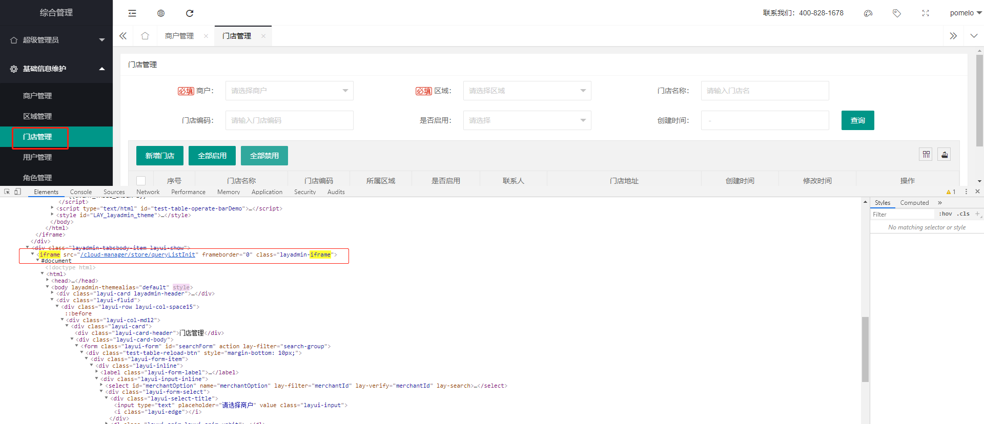Screen dimensions: 984x424
Task: Open the 是否启用 dropdown
Action: [x=527, y=120]
